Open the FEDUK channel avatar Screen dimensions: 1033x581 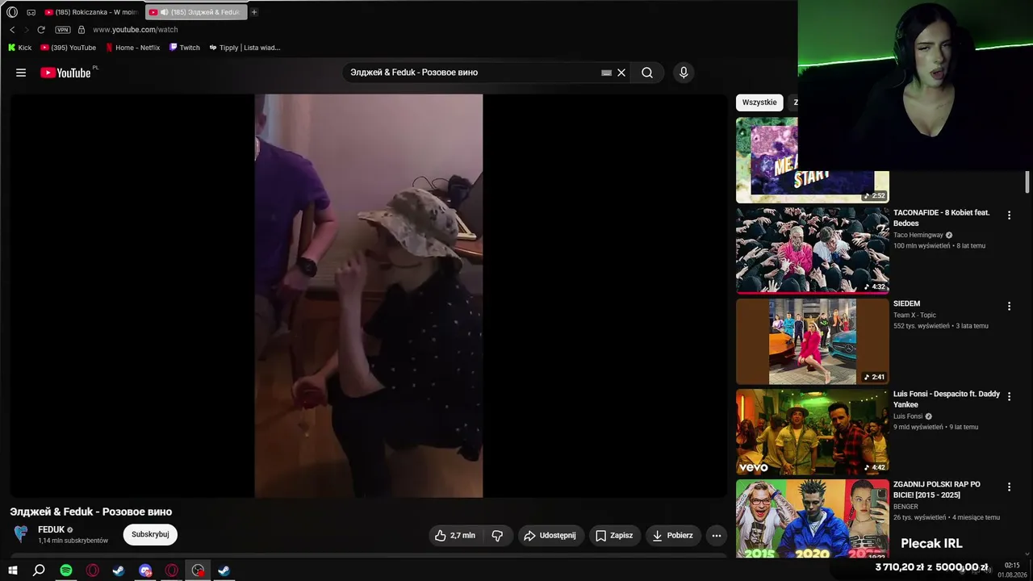[21, 534]
